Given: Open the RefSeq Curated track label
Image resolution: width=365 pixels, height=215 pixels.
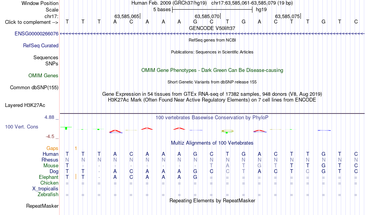Looking at the screenshot, I should point(40,45).
